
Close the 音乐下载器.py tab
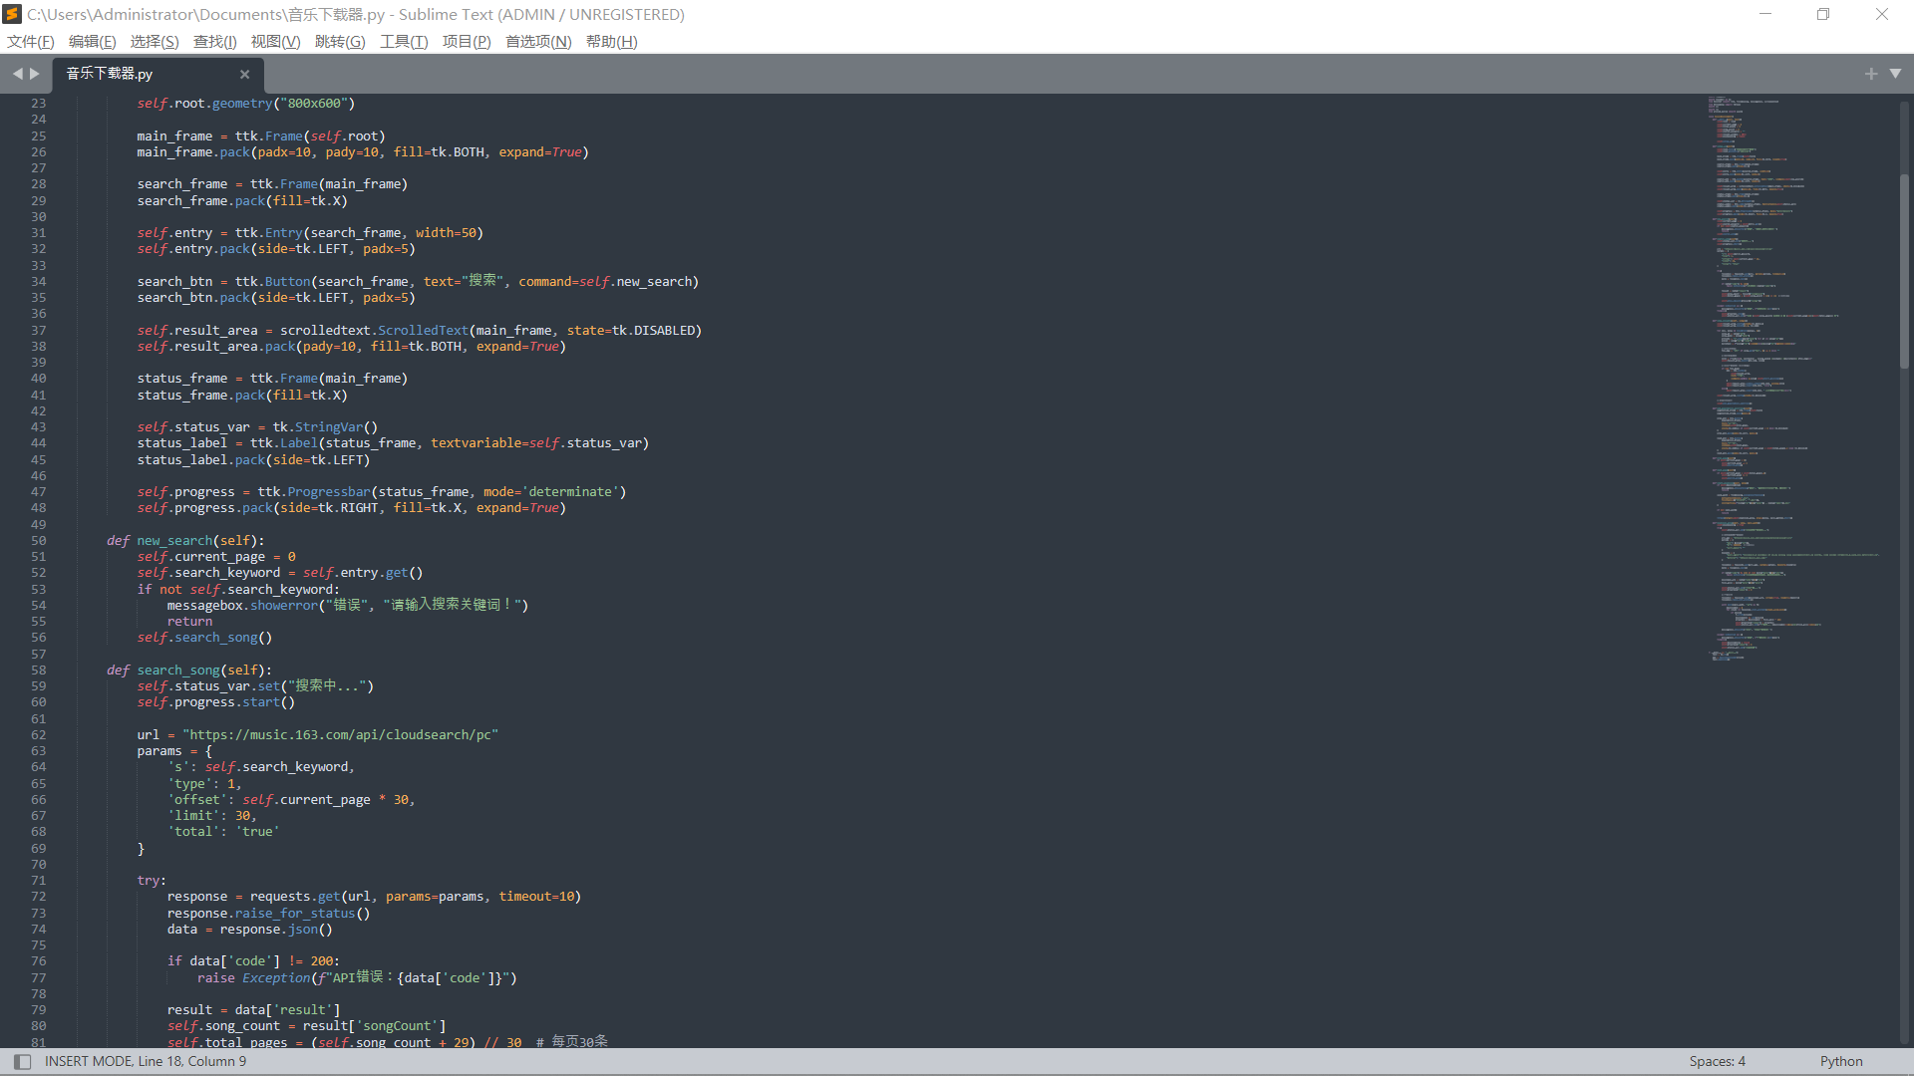(x=244, y=74)
